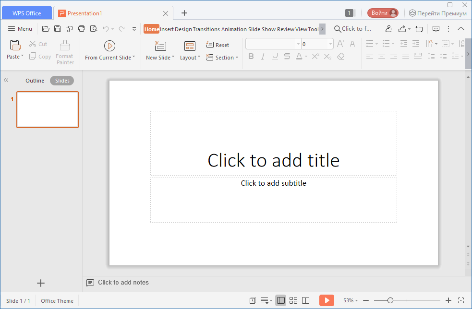Open the Animation ribbon tab
The height and width of the screenshot is (309, 472).
click(x=234, y=29)
